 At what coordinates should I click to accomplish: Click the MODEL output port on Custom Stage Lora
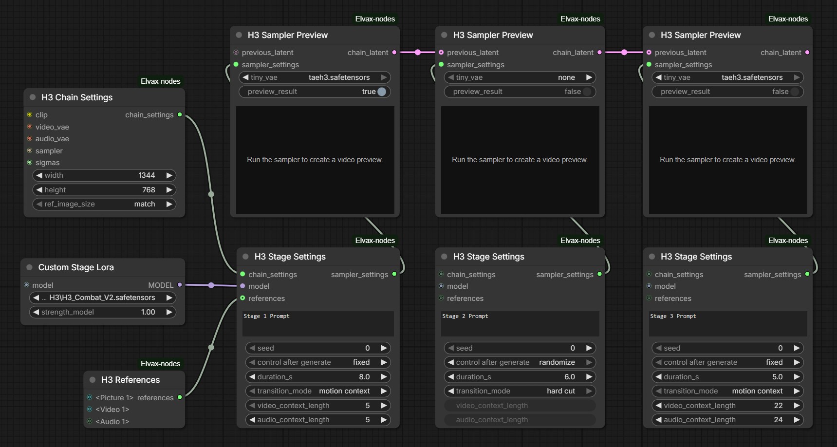click(180, 285)
